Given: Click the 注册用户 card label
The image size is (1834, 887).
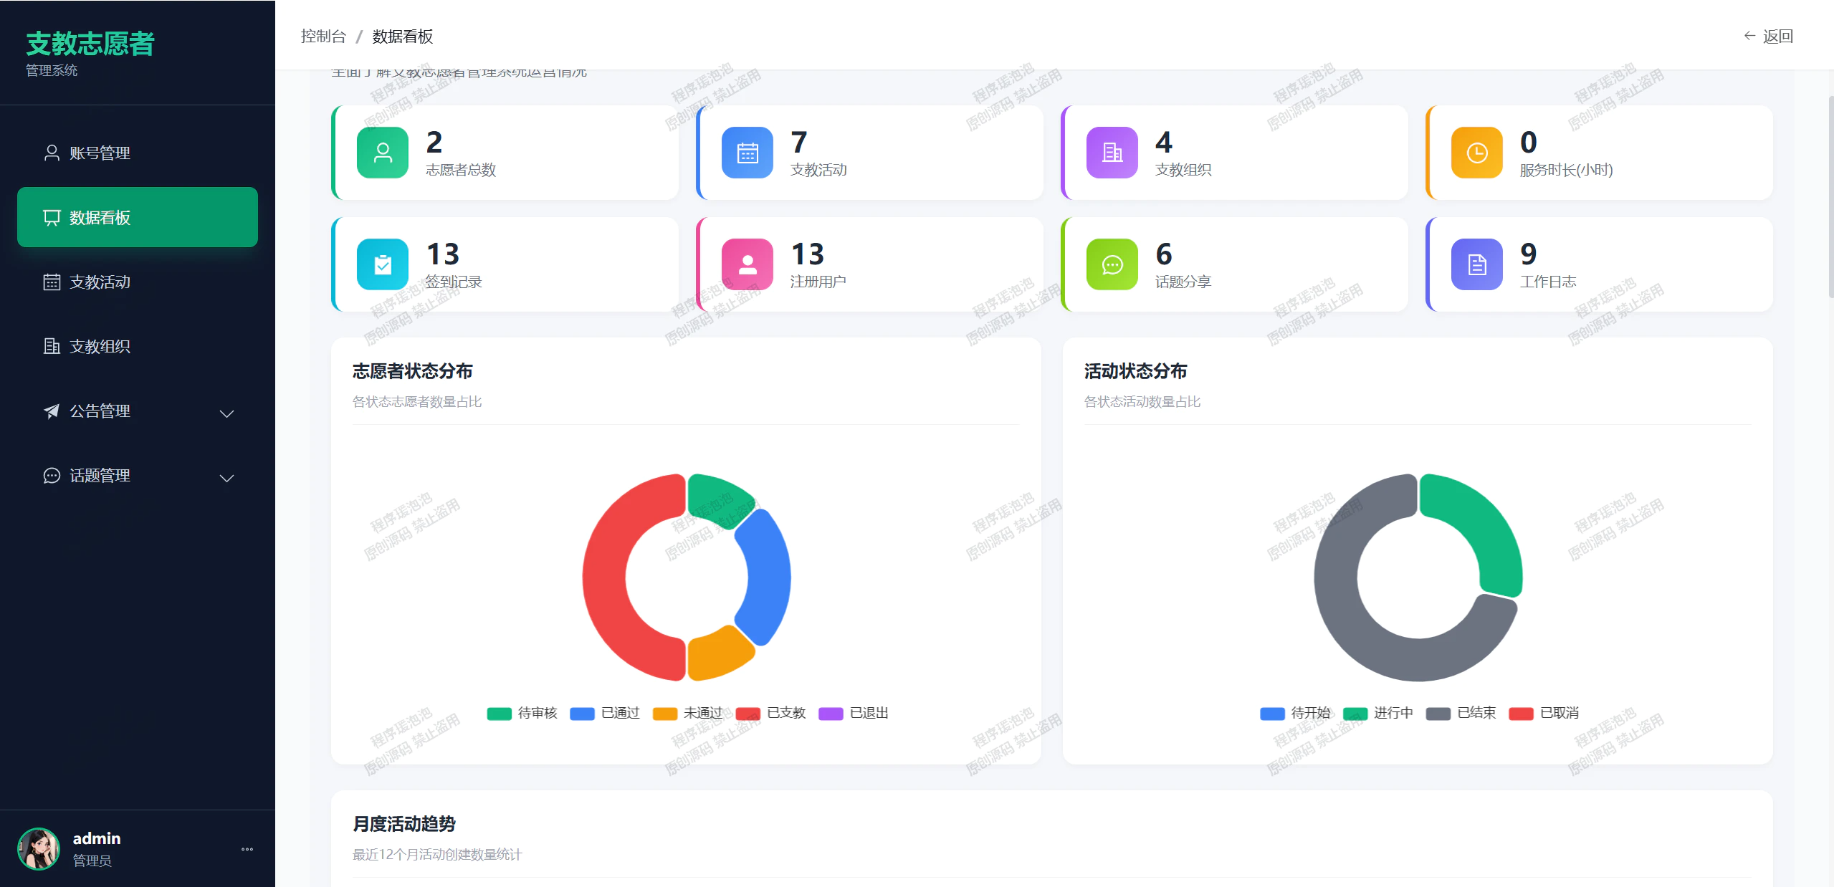Looking at the screenshot, I should pyautogui.click(x=818, y=282).
